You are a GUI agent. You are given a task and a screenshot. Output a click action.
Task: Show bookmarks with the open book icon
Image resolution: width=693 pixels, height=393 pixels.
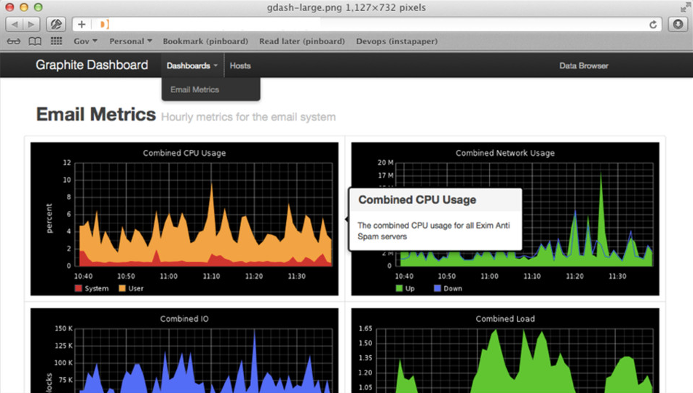pyautogui.click(x=35, y=41)
